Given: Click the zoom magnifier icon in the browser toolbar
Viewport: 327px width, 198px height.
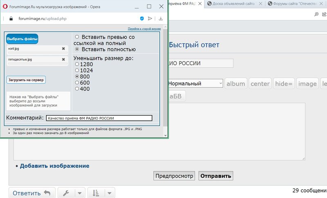Looking at the screenshot, I should pos(316,14).
